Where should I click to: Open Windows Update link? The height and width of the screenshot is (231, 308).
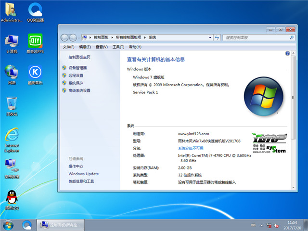(84, 174)
